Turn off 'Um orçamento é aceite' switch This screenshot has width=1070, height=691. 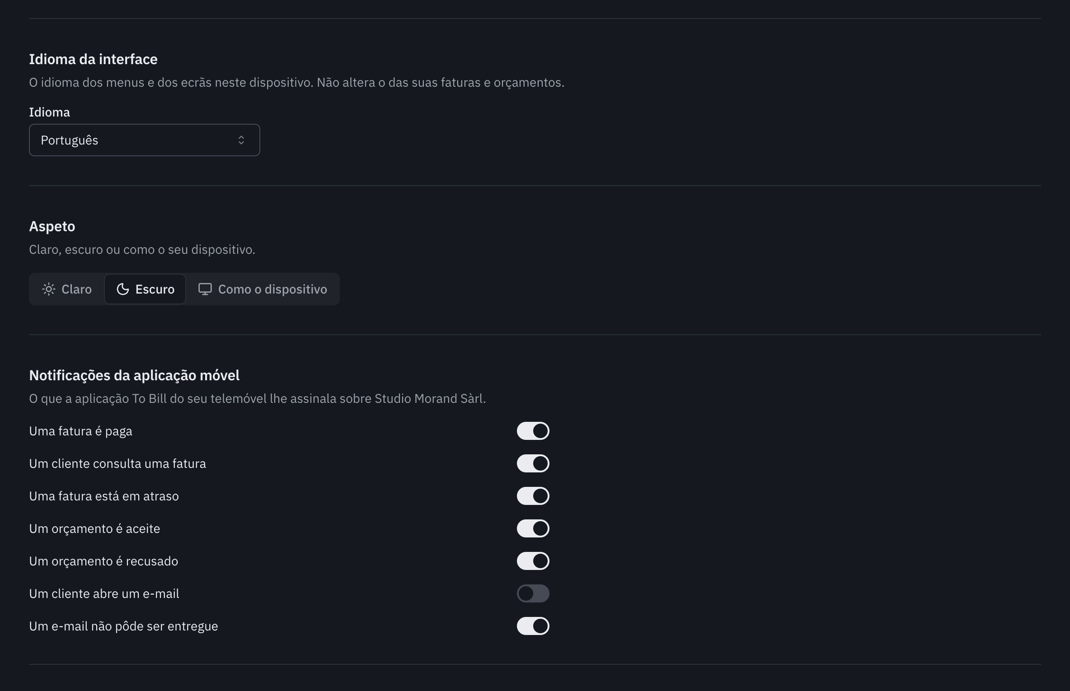533,528
